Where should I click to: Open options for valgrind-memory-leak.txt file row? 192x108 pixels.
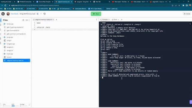[29, 60]
